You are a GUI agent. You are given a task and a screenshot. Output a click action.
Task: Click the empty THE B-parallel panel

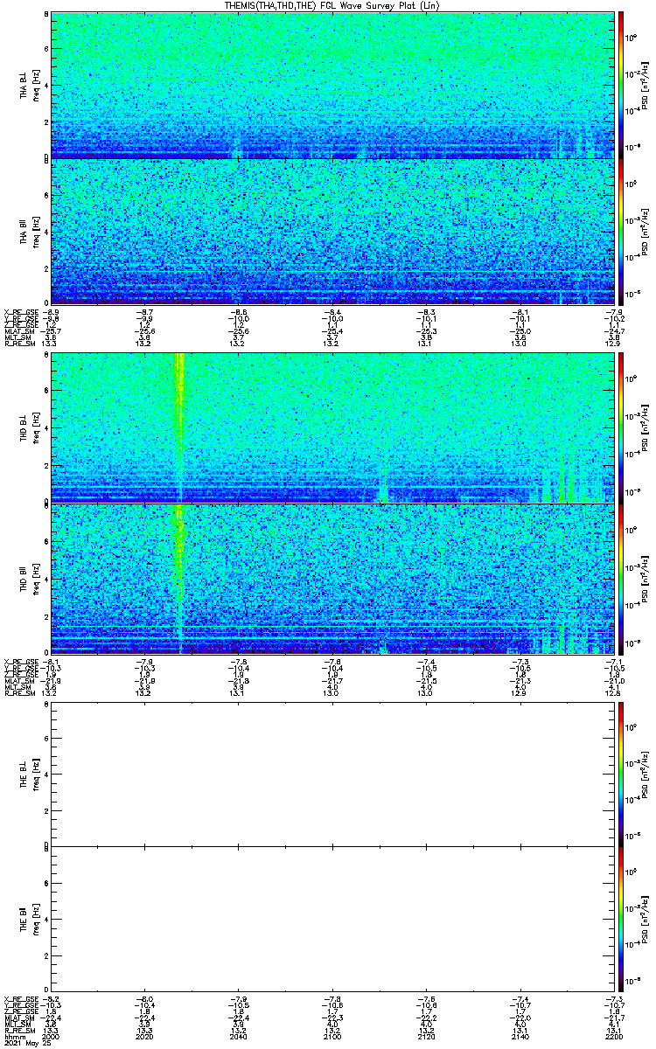[x=331, y=919]
